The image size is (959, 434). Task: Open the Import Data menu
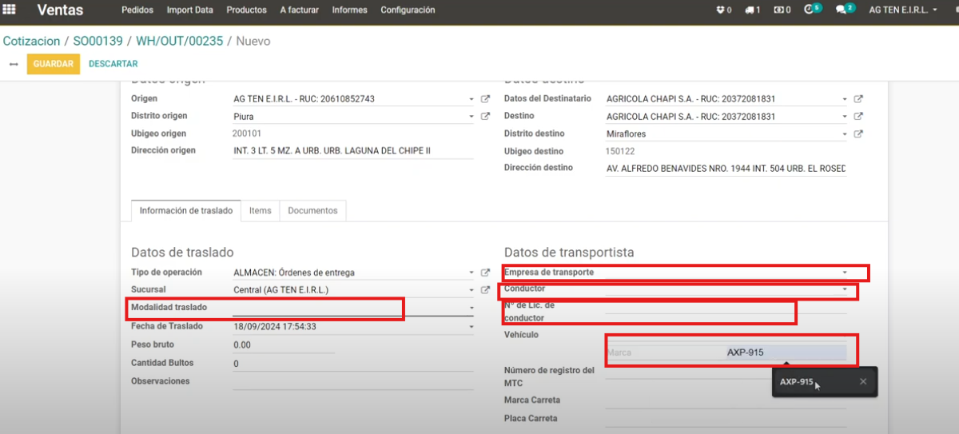tap(190, 10)
